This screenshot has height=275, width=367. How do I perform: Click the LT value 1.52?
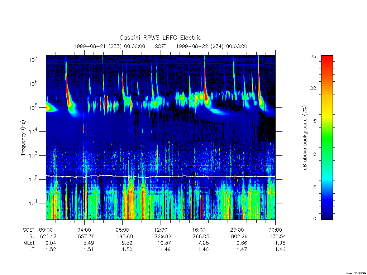51,249
